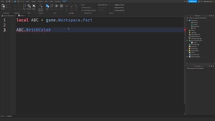
Task: Open the Replace tool
Action: point(29,7)
